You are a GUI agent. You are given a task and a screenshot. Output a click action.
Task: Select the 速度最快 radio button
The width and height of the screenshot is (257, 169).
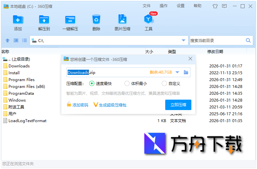(x=92, y=83)
